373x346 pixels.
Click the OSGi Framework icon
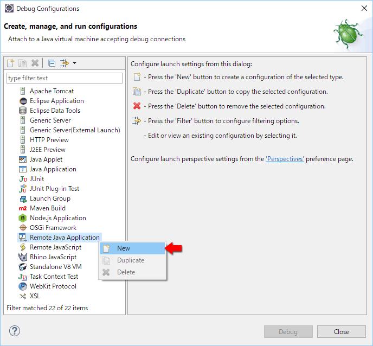point(23,228)
